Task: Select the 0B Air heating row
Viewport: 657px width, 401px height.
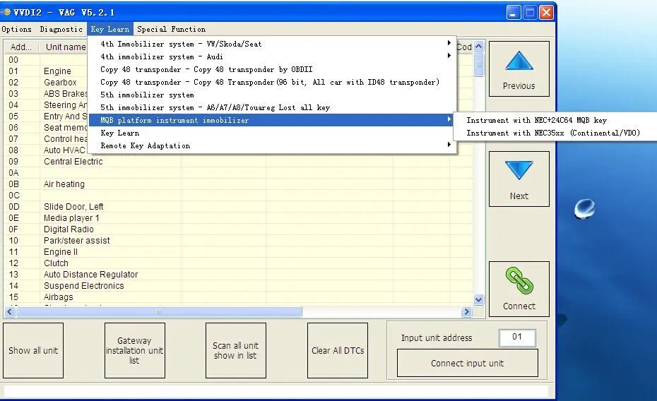Action: 239,184
